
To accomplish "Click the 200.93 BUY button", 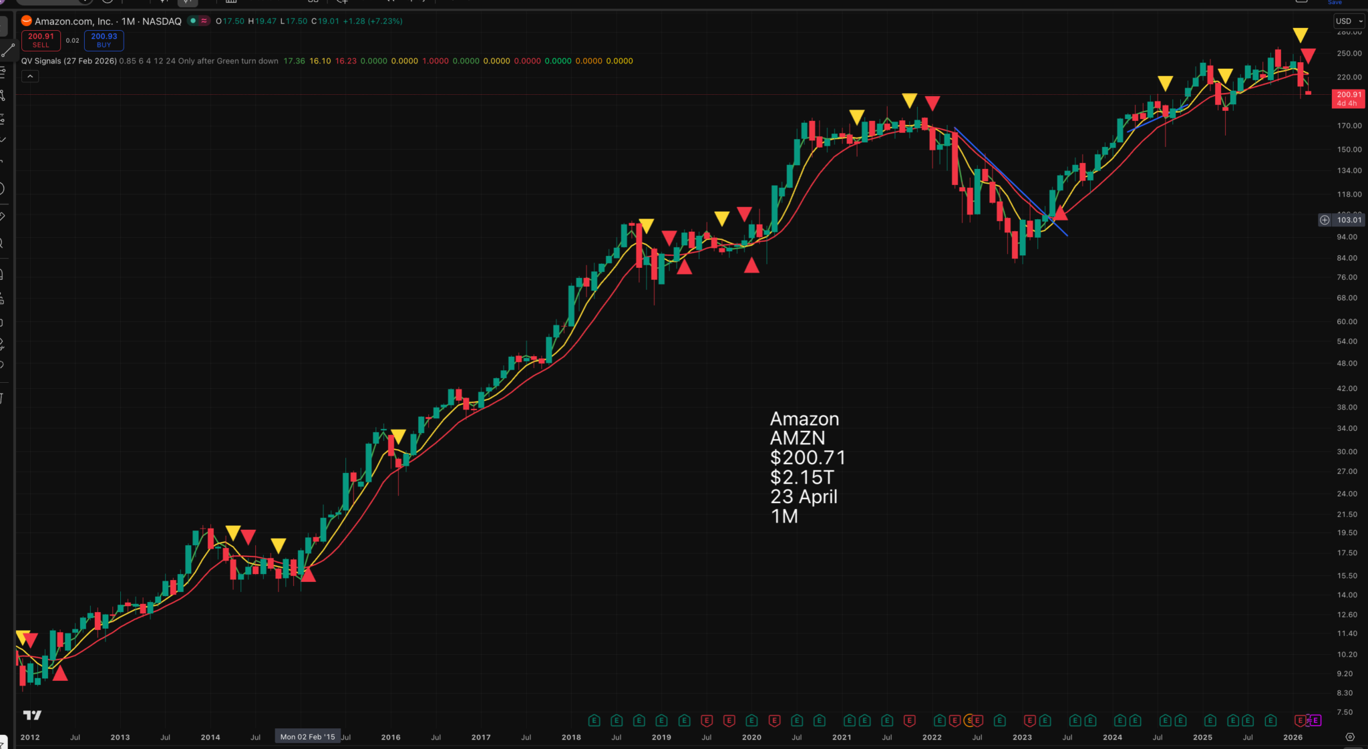I will click(x=104, y=40).
